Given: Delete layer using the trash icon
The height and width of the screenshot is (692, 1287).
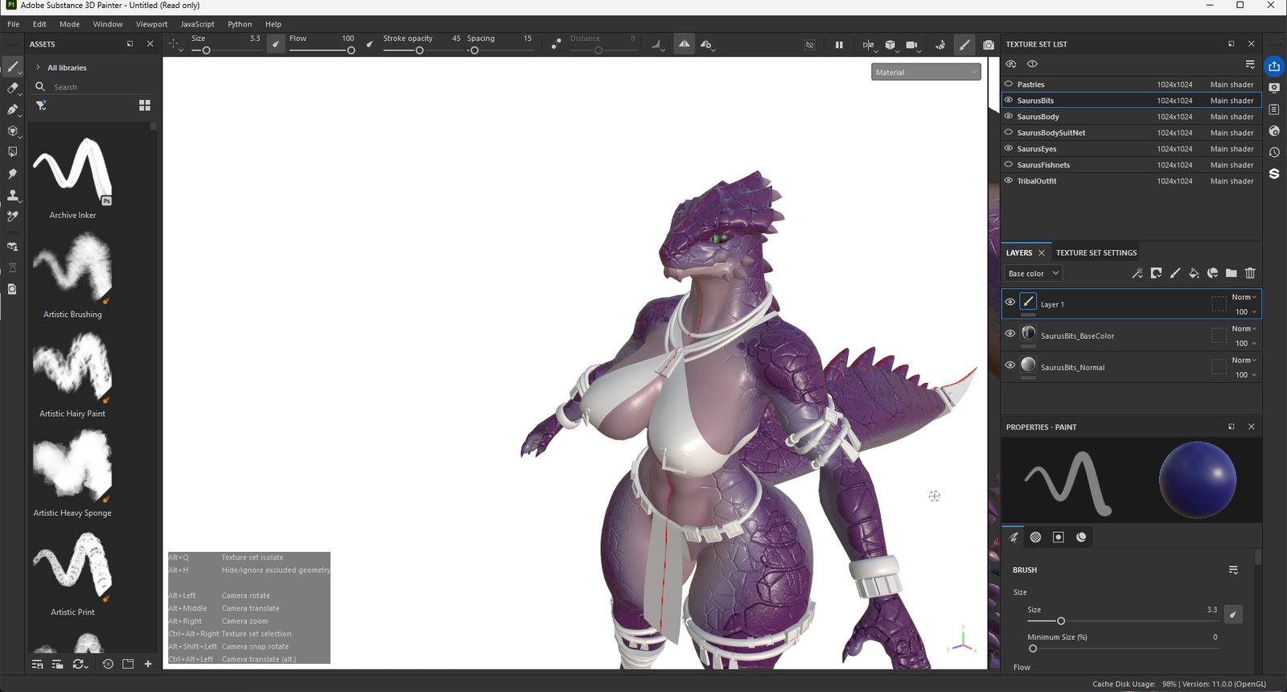Looking at the screenshot, I should pyautogui.click(x=1250, y=274).
